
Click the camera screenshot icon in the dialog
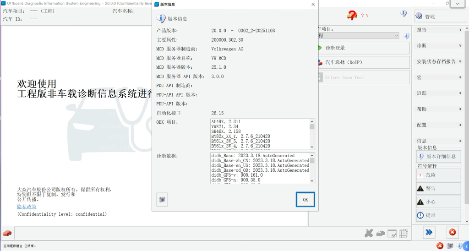tap(162, 200)
